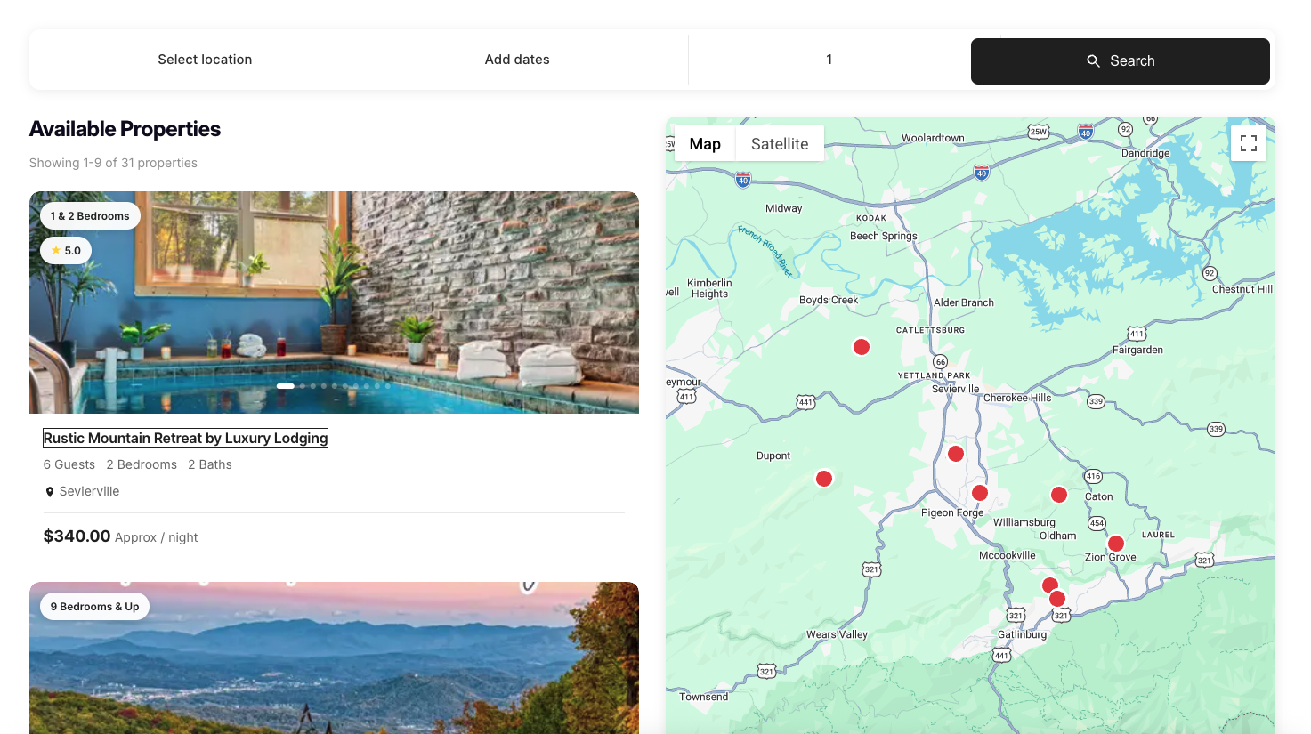Click the Sevierville location pin icon

coord(50,492)
